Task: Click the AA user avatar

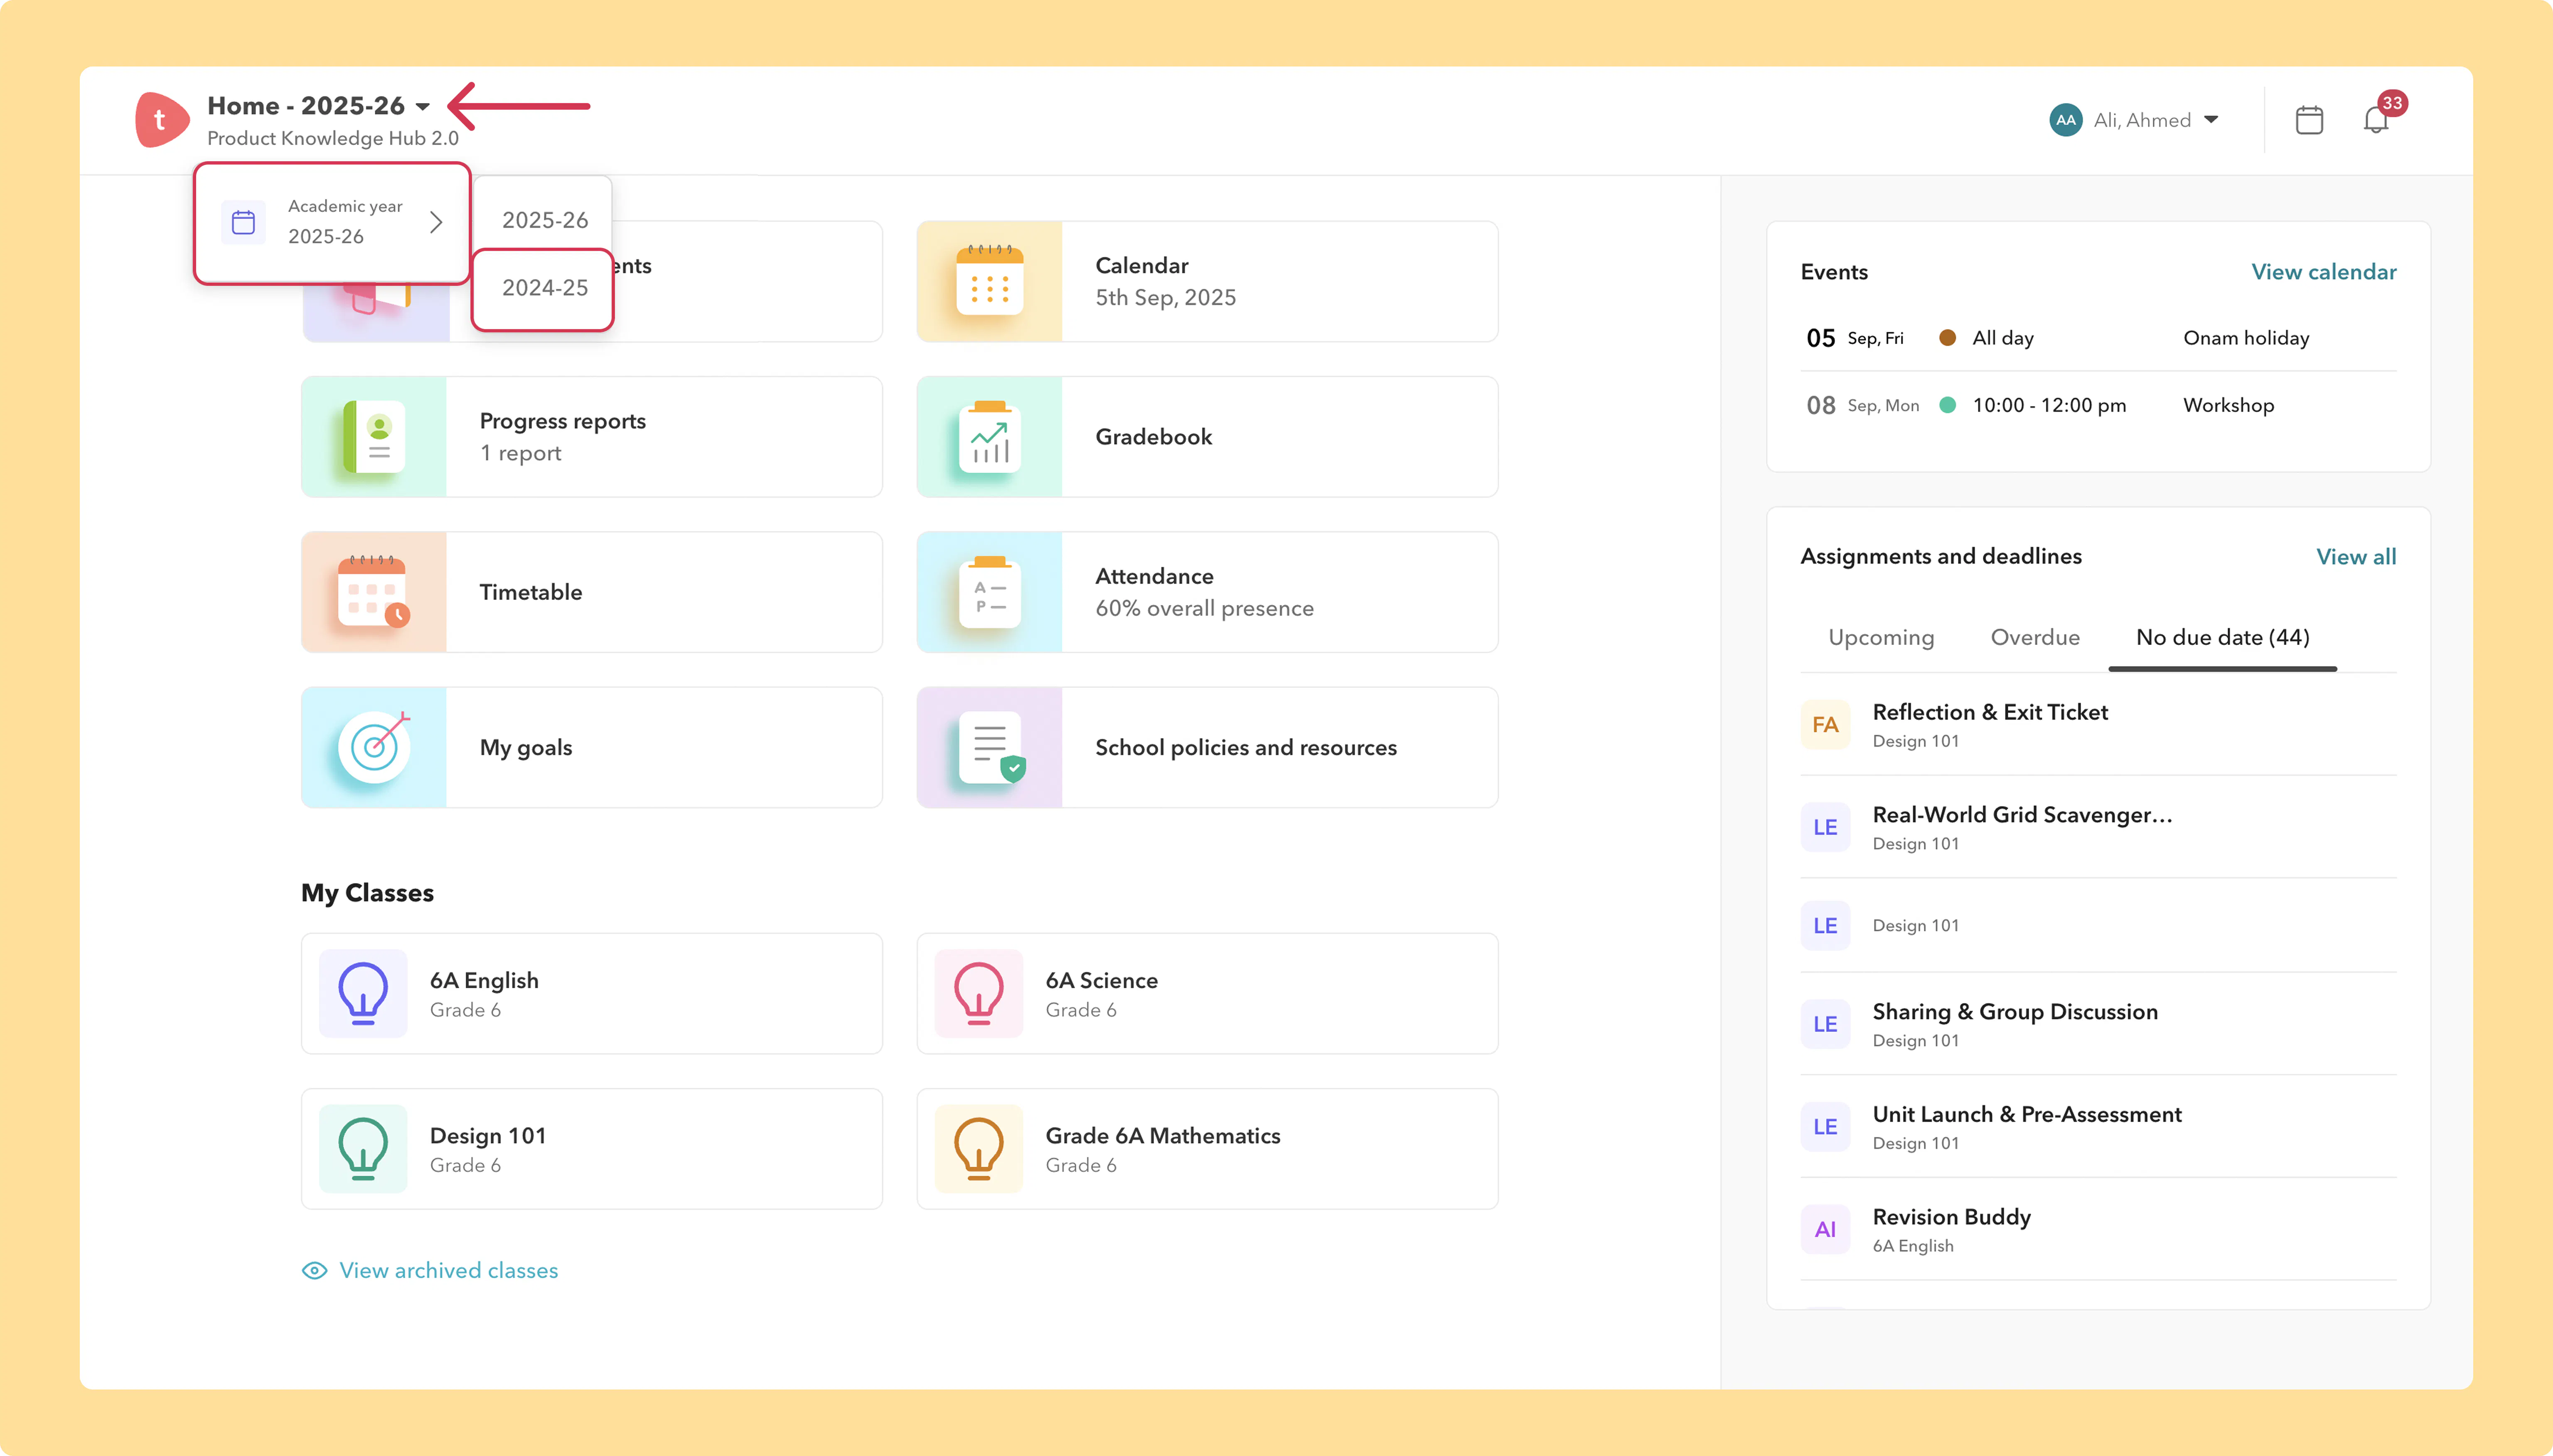Action: tap(2065, 120)
